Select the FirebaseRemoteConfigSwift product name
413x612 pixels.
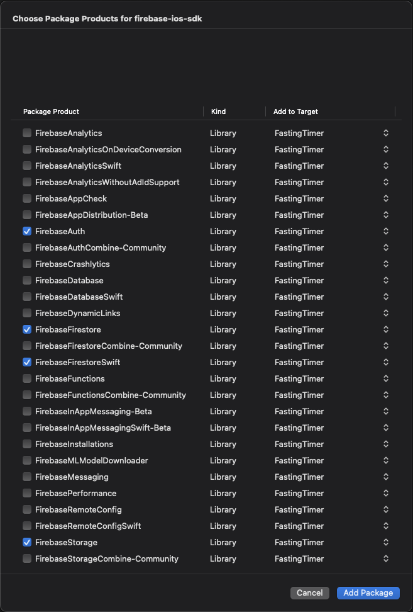tap(88, 526)
